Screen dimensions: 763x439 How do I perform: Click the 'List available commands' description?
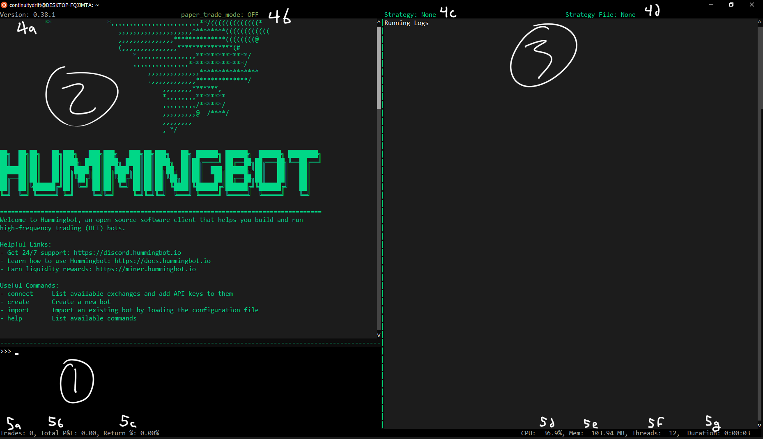(x=94, y=318)
